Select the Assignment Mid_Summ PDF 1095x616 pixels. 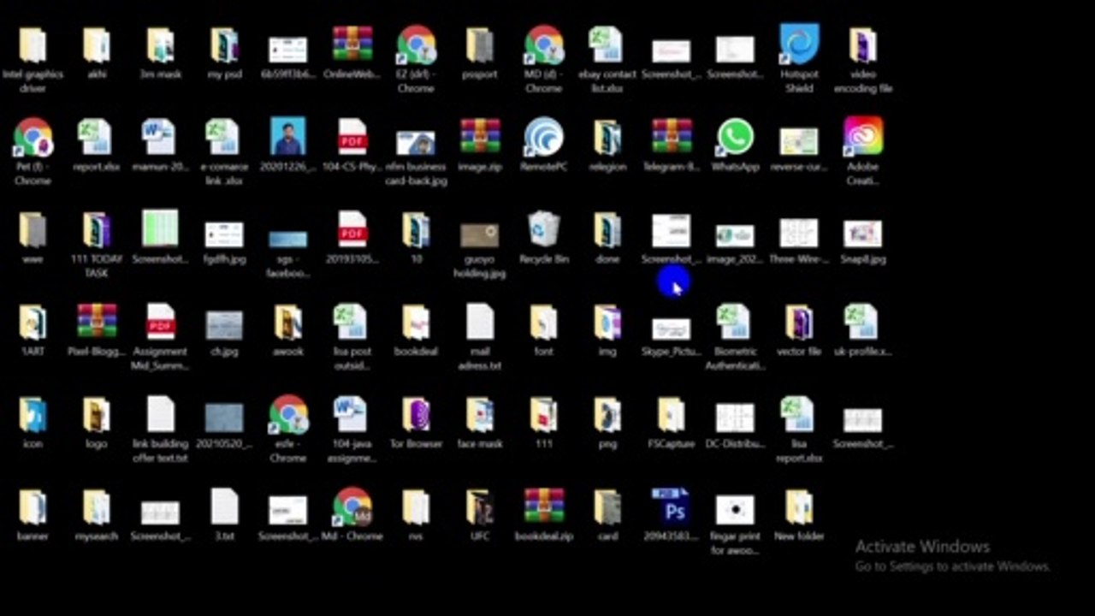point(160,323)
